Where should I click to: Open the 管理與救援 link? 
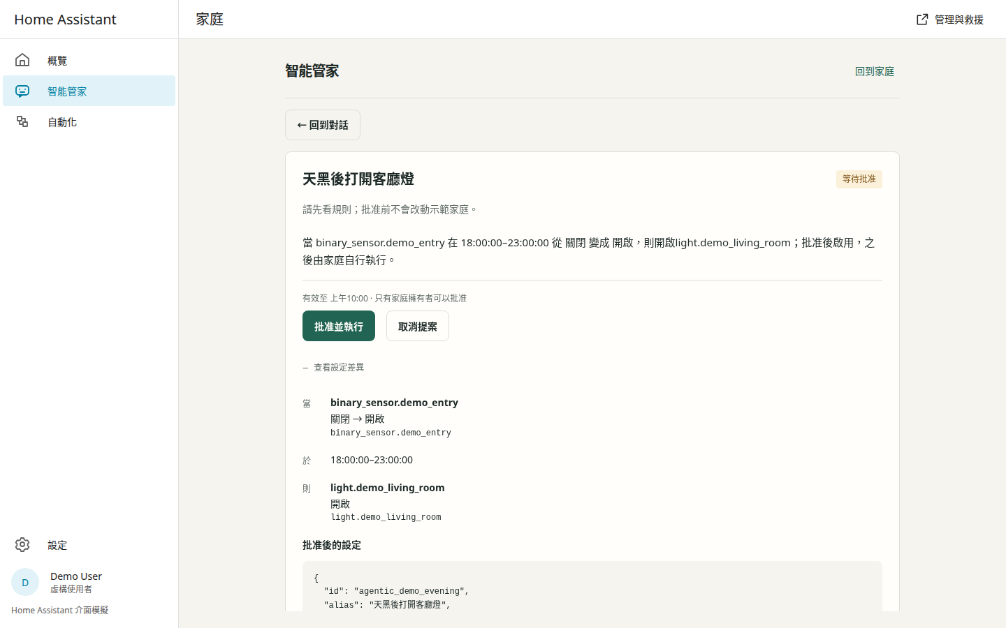click(x=950, y=20)
